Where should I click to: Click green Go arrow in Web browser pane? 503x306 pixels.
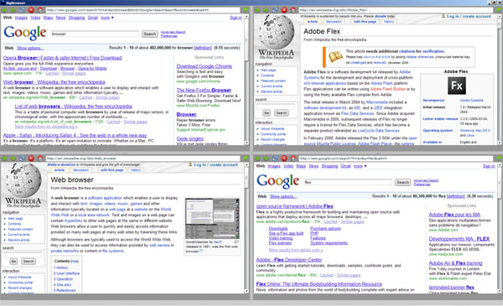246,158
